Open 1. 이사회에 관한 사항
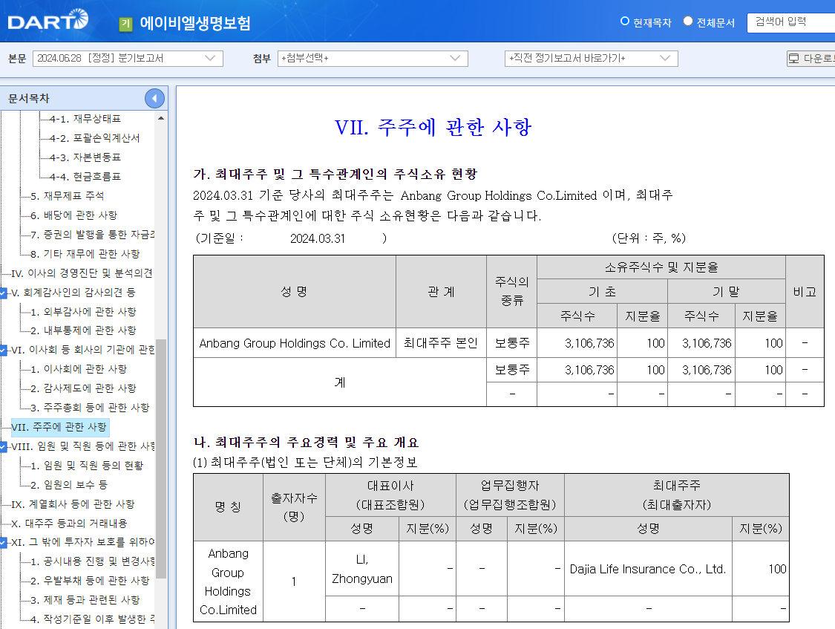Screen dimensions: 835x629 point(78,369)
